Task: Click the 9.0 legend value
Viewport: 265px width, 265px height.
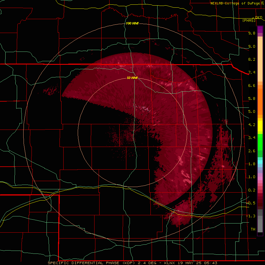Action: pos(252,46)
